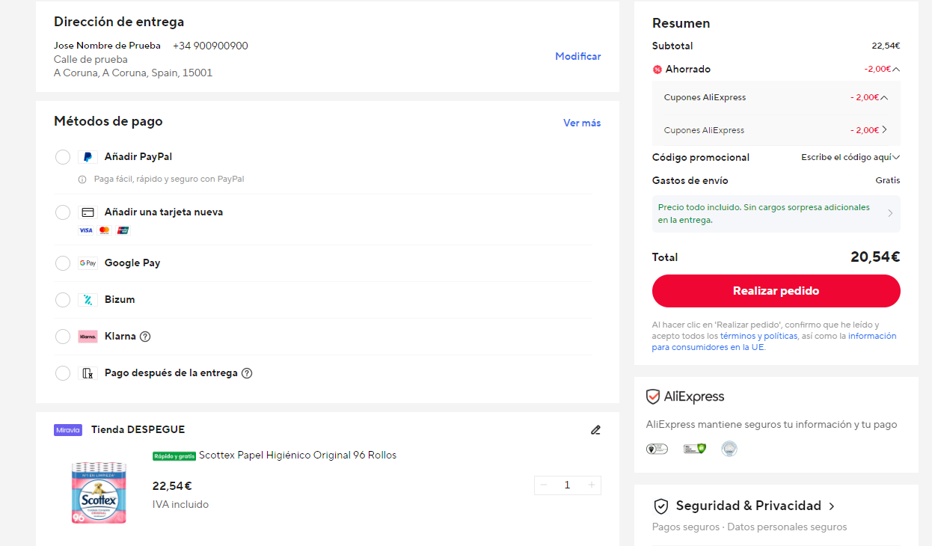Click the new credit card icon
This screenshot has width=932, height=546.
88,212
